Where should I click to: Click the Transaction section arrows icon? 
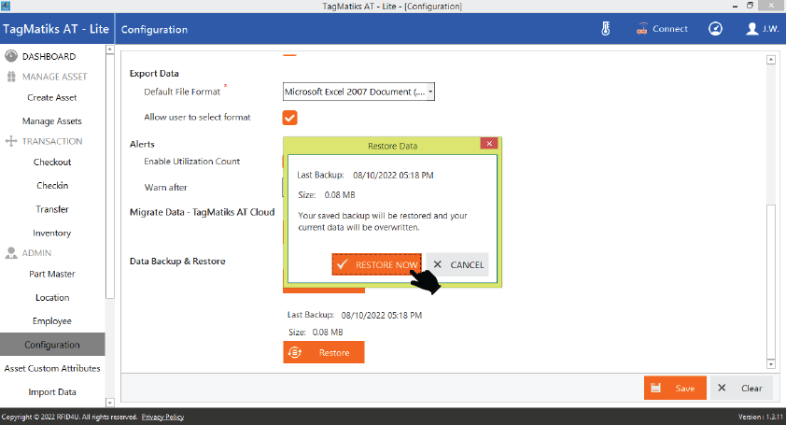coord(11,141)
